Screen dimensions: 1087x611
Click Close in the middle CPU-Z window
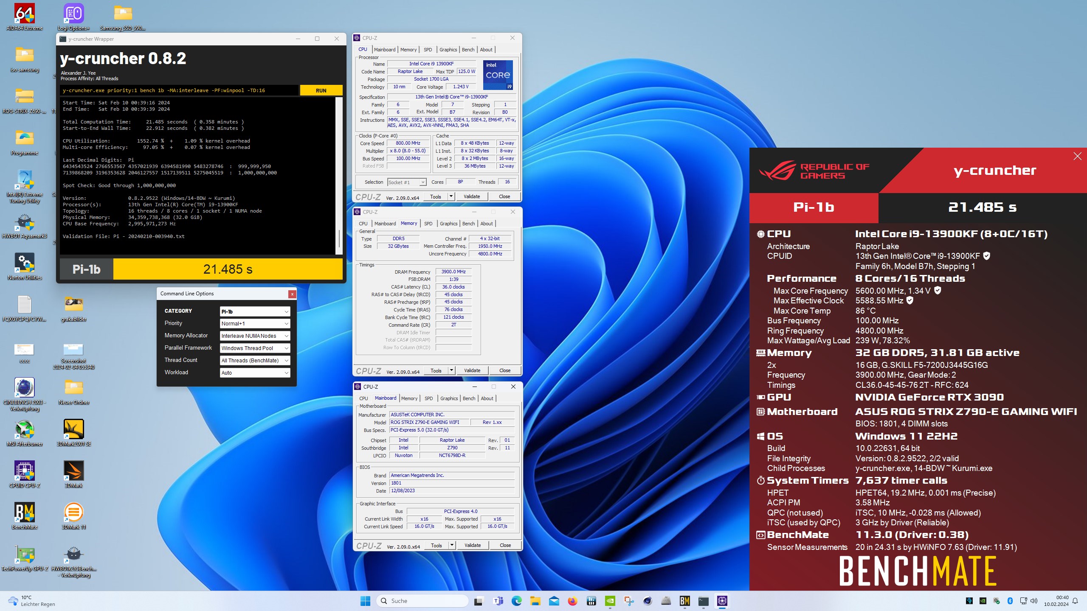(505, 370)
